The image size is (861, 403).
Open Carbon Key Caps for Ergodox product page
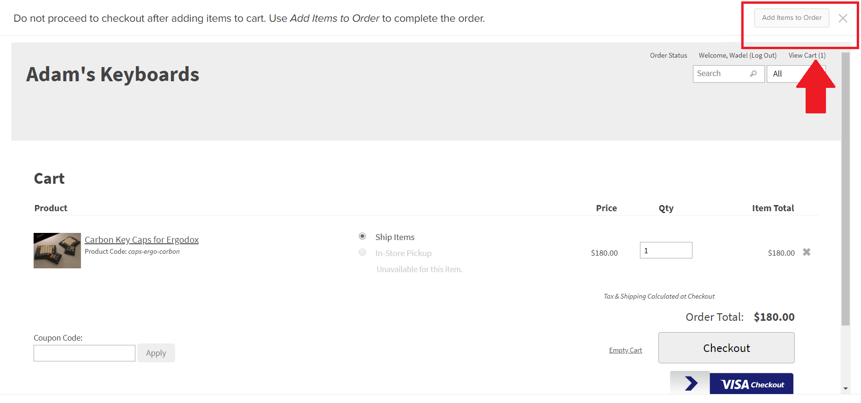coord(141,240)
